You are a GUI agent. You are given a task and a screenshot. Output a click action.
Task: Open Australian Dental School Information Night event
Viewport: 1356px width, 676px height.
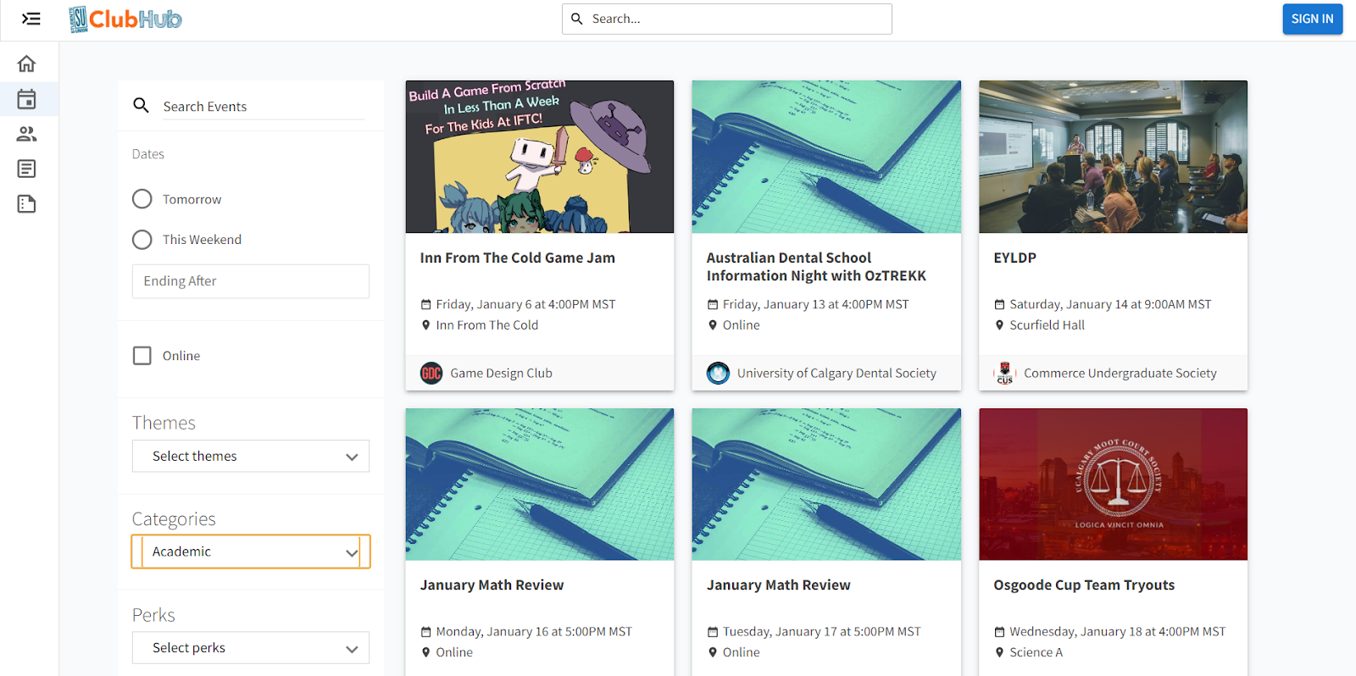click(x=816, y=267)
